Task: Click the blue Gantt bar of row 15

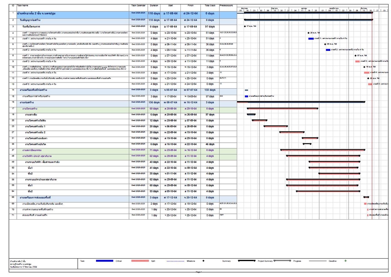Action: click(246, 96)
